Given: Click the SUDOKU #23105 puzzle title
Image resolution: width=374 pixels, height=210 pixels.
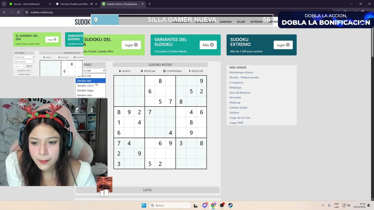Looking at the screenshot, I should pyautogui.click(x=160, y=64).
